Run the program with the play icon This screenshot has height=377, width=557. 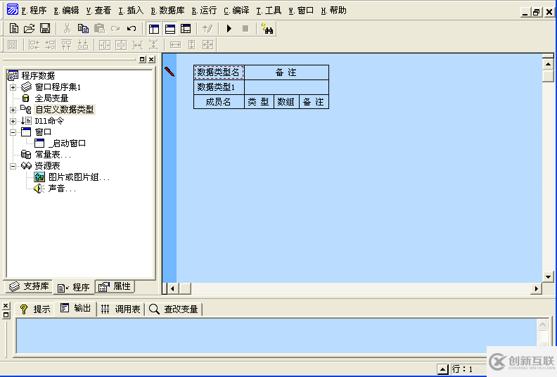click(229, 28)
